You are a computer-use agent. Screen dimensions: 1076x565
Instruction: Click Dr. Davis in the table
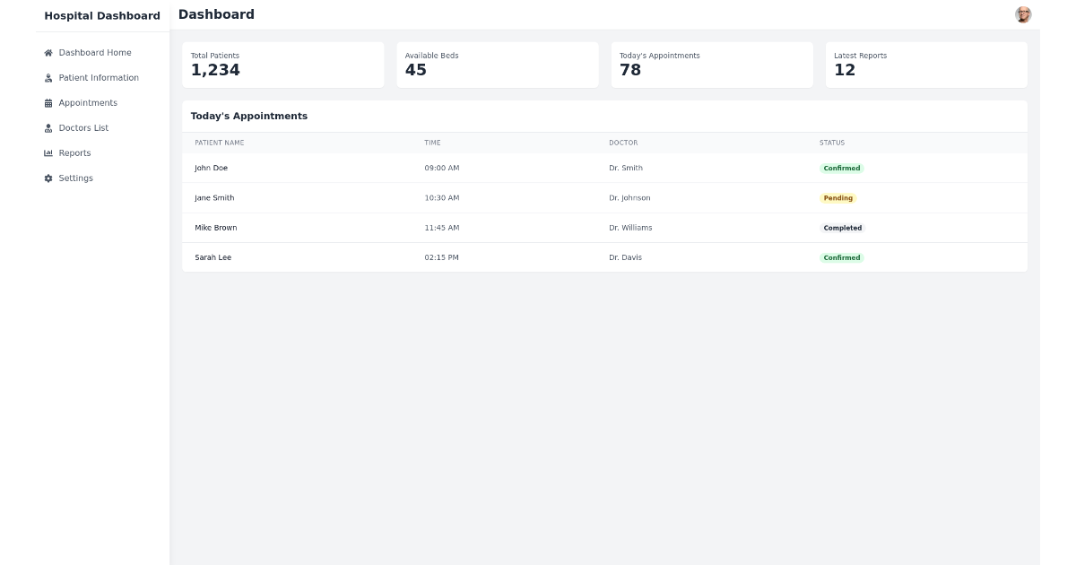pos(625,257)
